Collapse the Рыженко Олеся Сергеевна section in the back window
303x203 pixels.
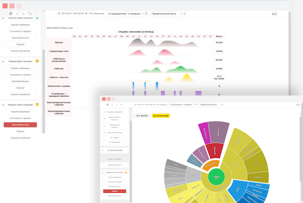[x=3, y=105]
